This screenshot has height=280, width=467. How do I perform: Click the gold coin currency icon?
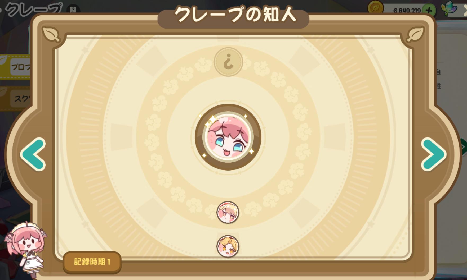376,7
